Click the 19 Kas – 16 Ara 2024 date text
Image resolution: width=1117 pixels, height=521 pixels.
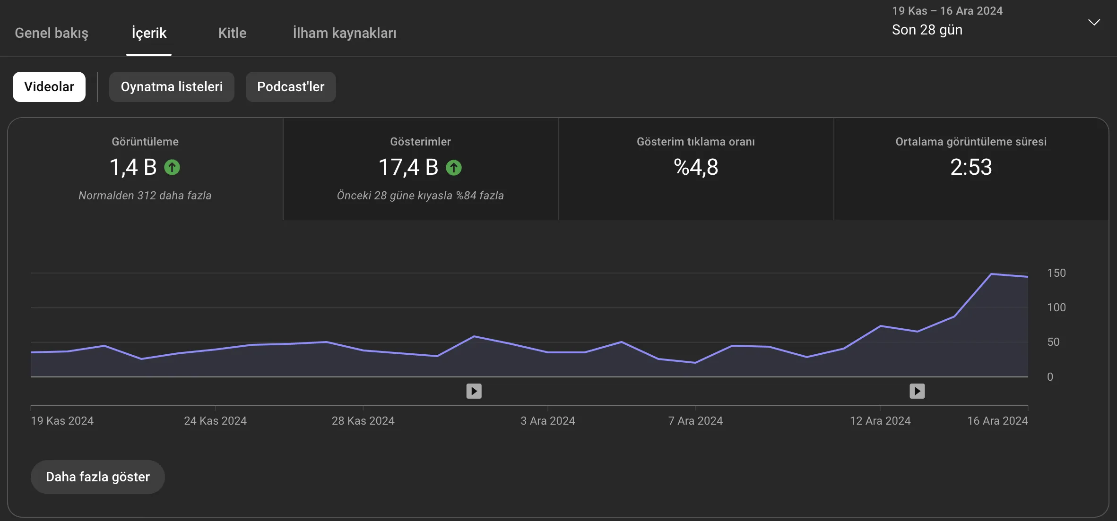(947, 11)
